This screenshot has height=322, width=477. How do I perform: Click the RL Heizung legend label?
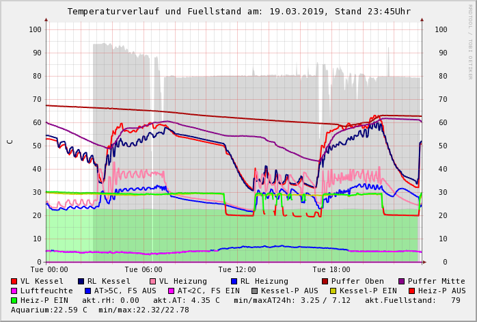264,281
